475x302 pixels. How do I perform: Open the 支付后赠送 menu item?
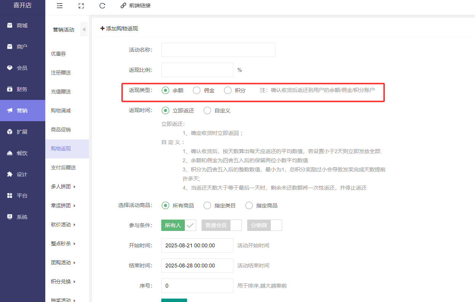[x=67, y=168]
